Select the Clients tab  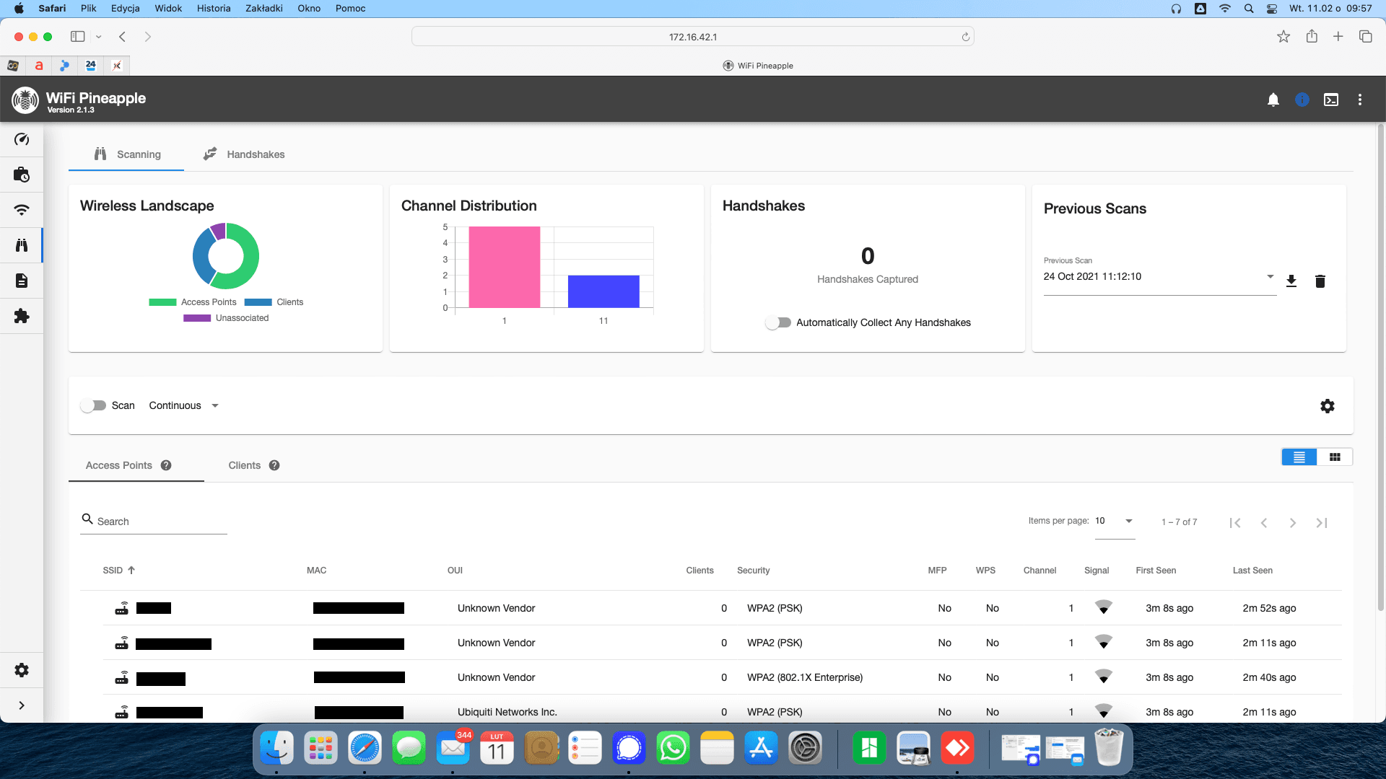[253, 465]
